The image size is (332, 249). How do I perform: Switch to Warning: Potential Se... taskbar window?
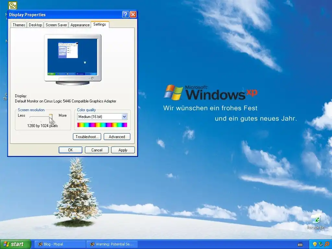pos(112,244)
